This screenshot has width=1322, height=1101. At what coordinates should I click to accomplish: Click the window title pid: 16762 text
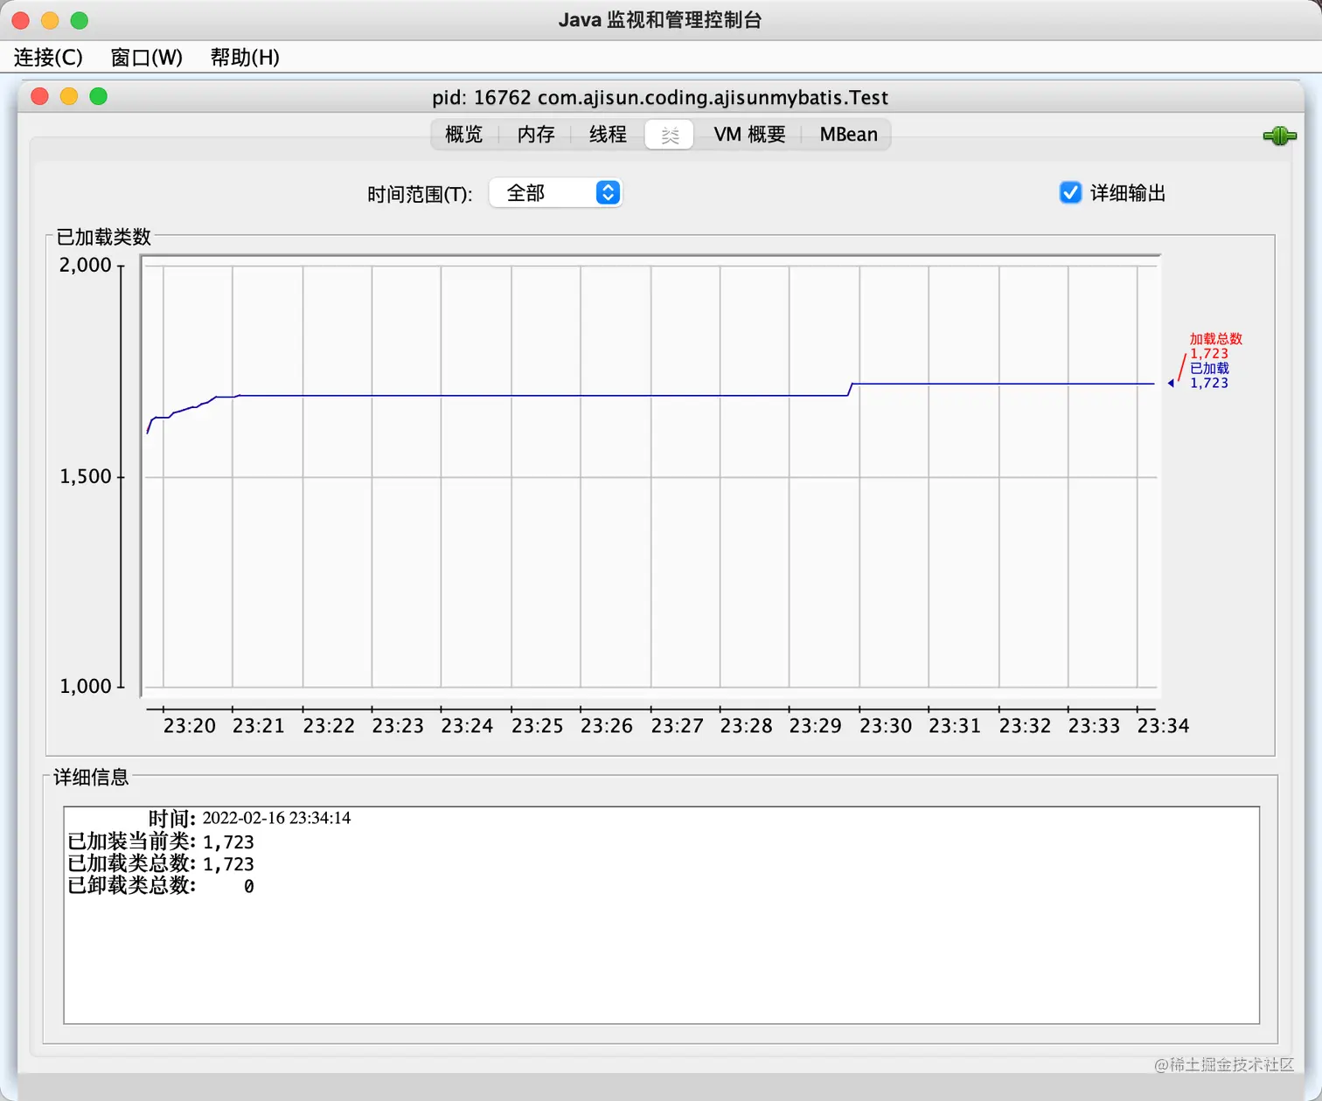(x=660, y=97)
